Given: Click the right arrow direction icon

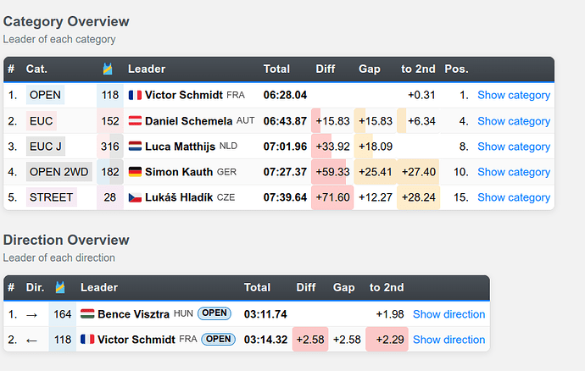Looking at the screenshot, I should tap(31, 315).
